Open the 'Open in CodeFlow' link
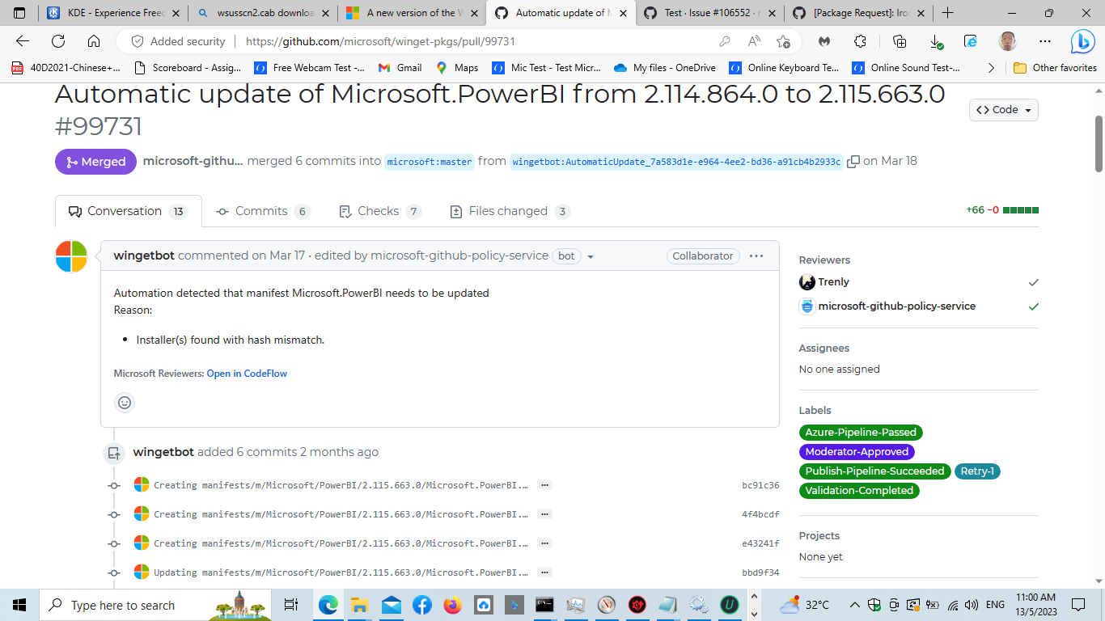The width and height of the screenshot is (1105, 621). point(247,374)
